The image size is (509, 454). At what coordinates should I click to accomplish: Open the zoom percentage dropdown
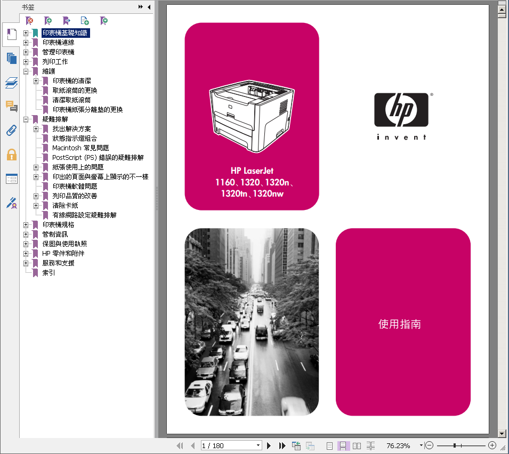click(x=421, y=445)
